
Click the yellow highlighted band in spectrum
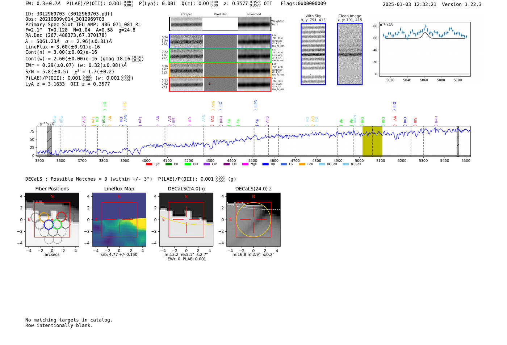pos(372,141)
